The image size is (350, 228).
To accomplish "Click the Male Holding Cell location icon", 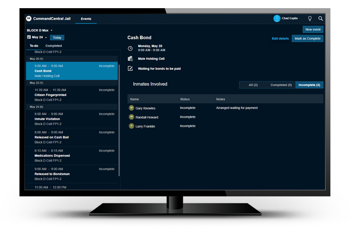I will pos(130,59).
